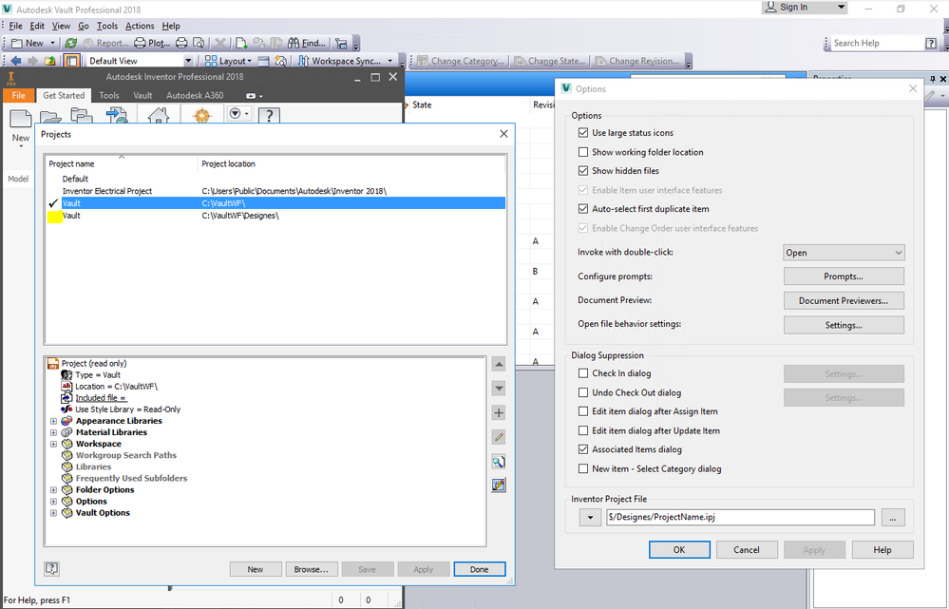Uncheck Show hidden files
The width and height of the screenshot is (949, 609).
tap(583, 171)
